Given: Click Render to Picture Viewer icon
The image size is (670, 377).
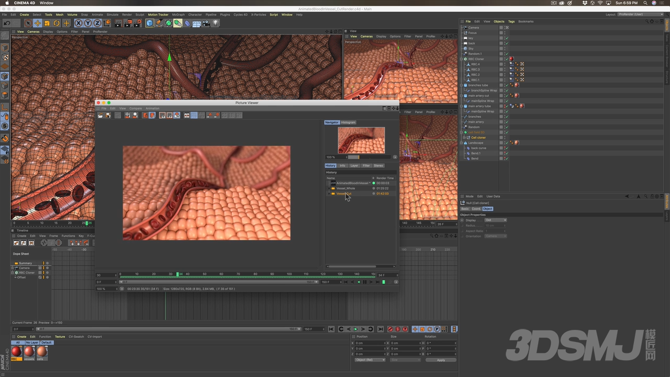Looking at the screenshot, I should click(x=128, y=23).
